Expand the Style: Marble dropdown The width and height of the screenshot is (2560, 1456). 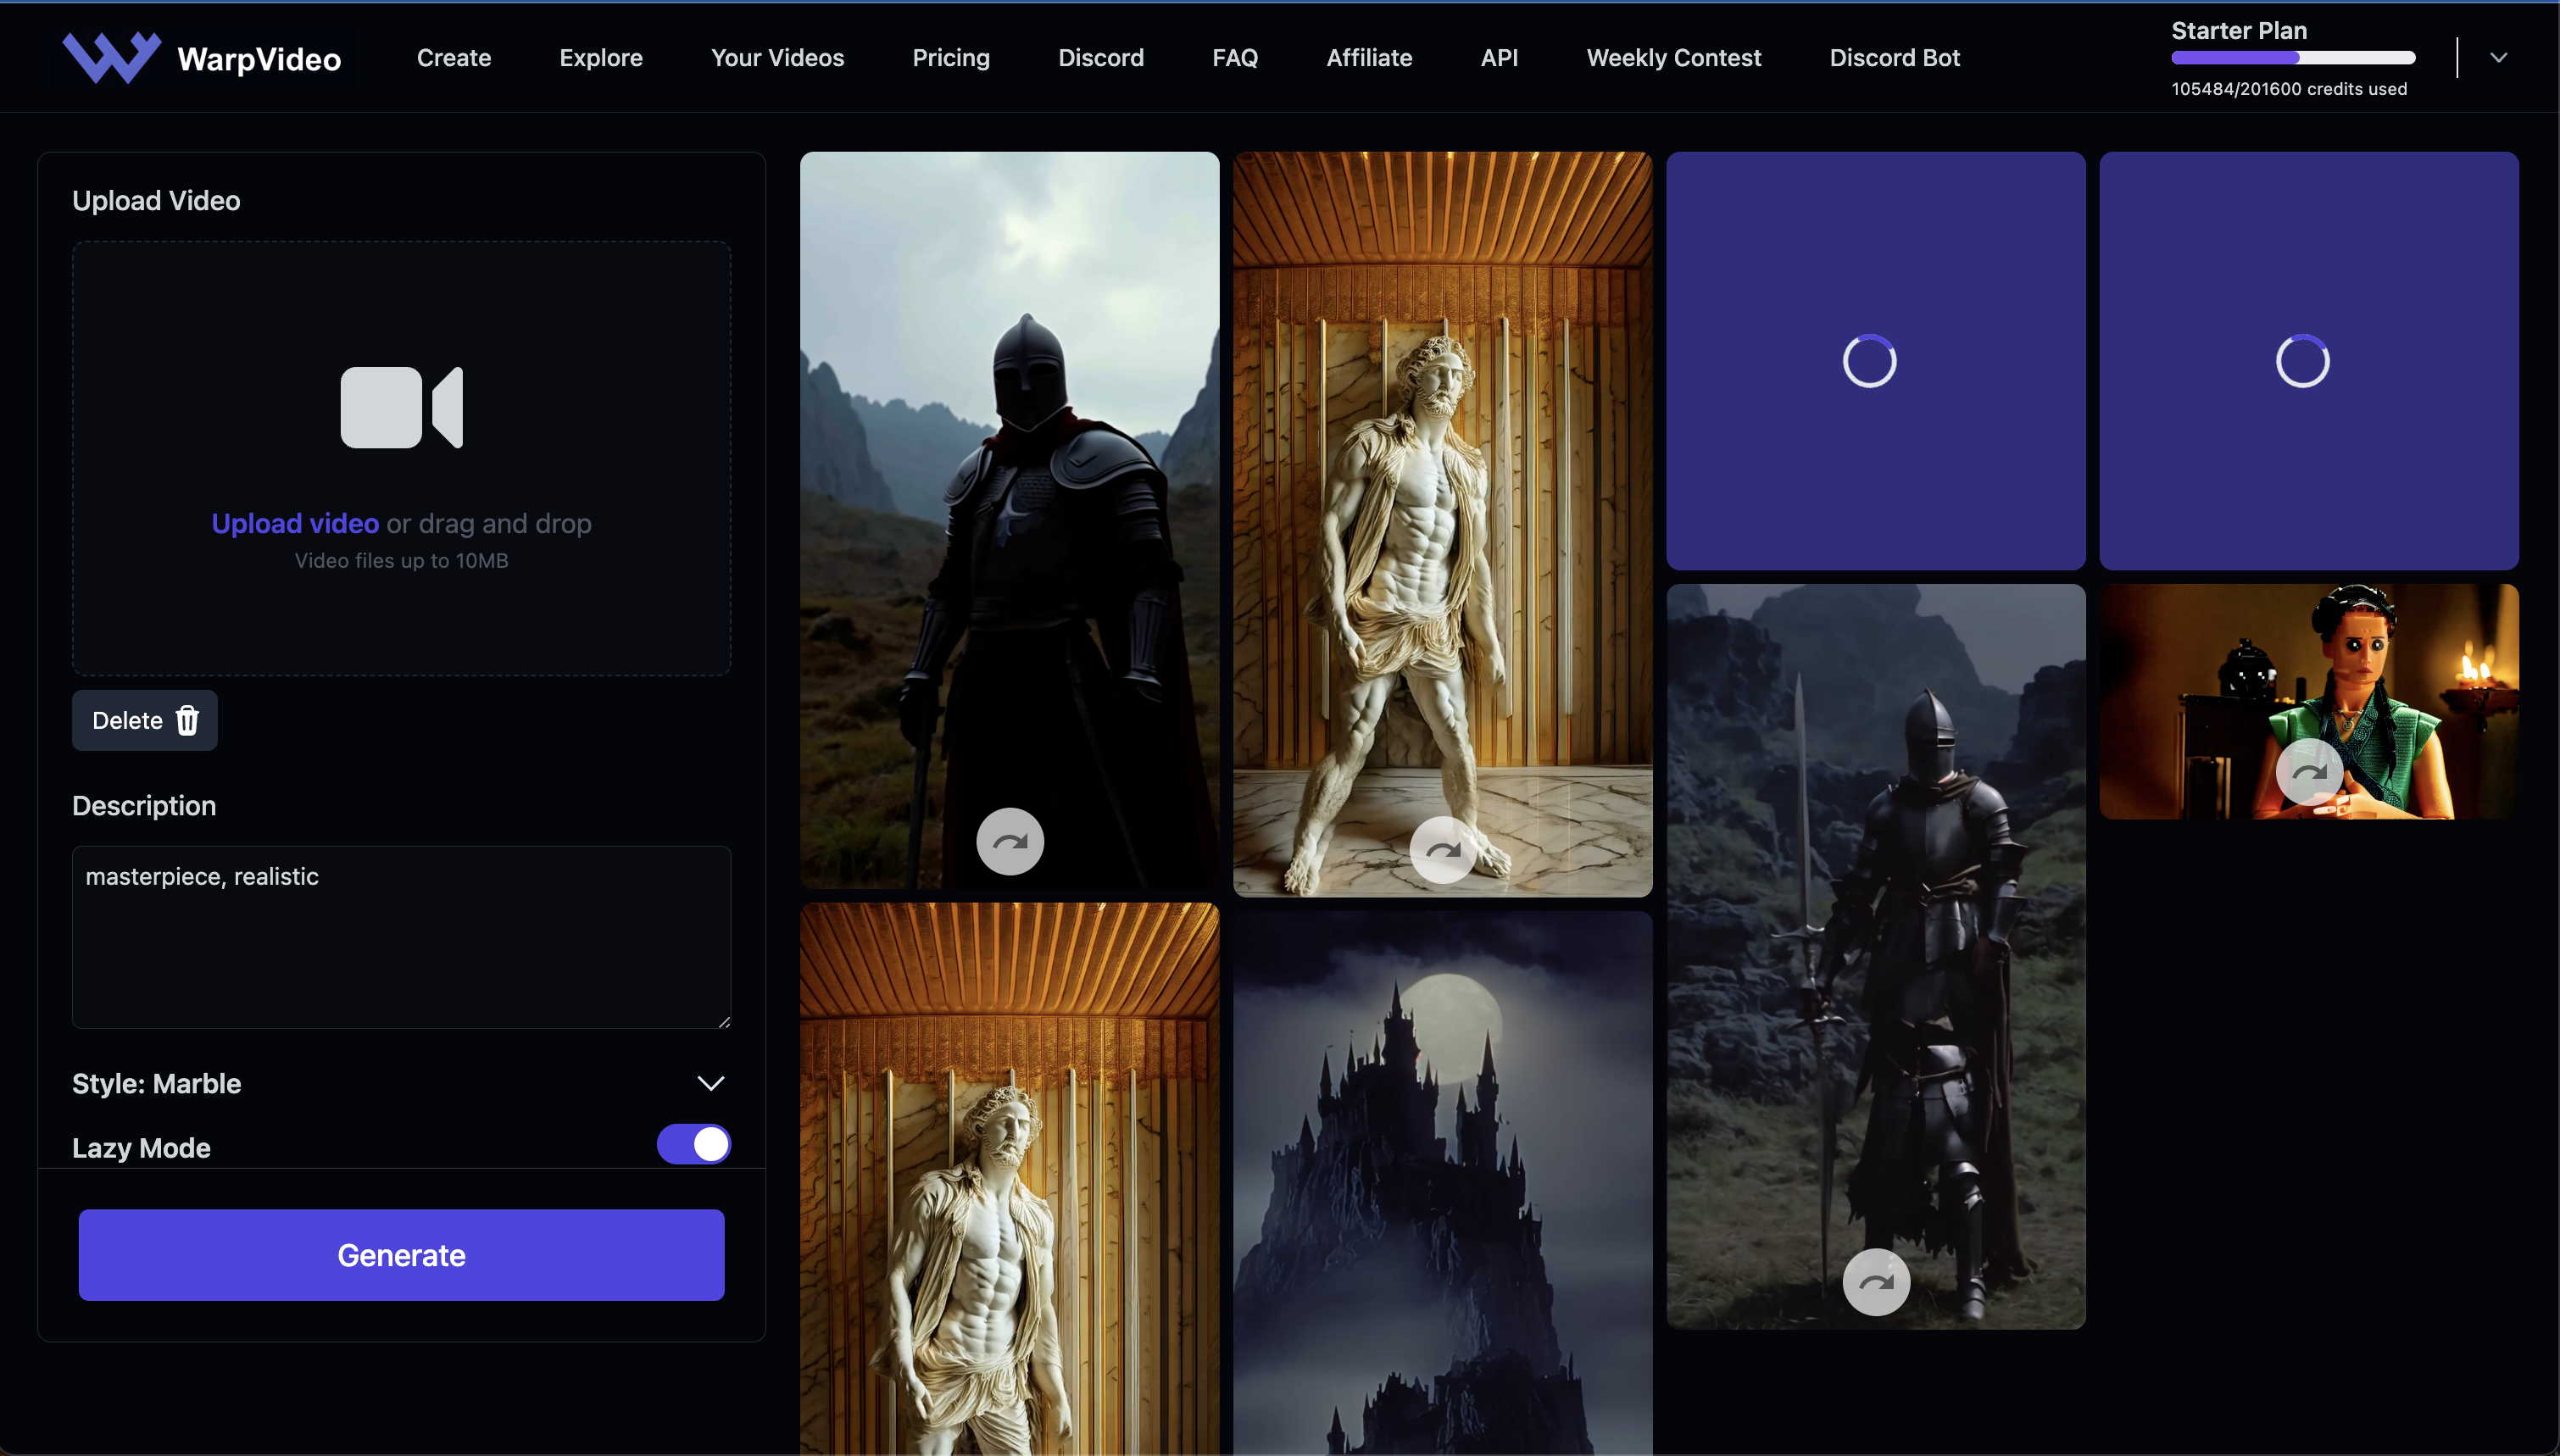coord(710,1083)
